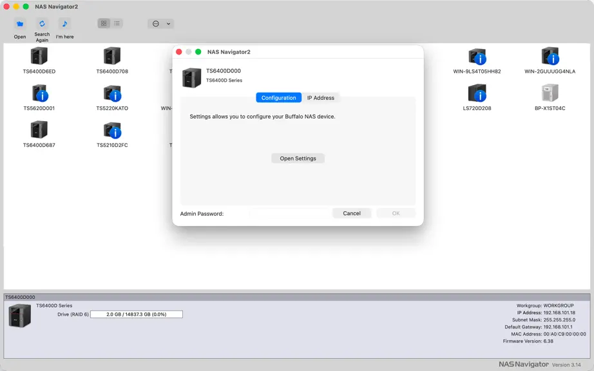Click the IP Address 192.168.101.18 text
The width and height of the screenshot is (594, 371).
click(546, 312)
